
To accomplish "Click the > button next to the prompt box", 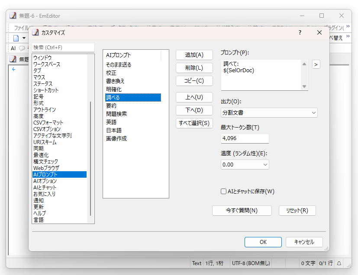I will pyautogui.click(x=316, y=64).
